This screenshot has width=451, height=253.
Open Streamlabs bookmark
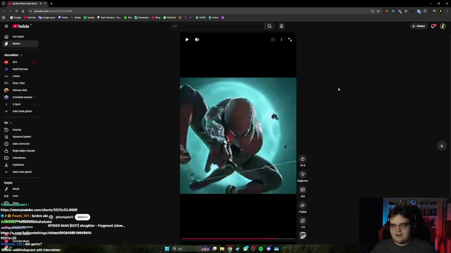142,18
